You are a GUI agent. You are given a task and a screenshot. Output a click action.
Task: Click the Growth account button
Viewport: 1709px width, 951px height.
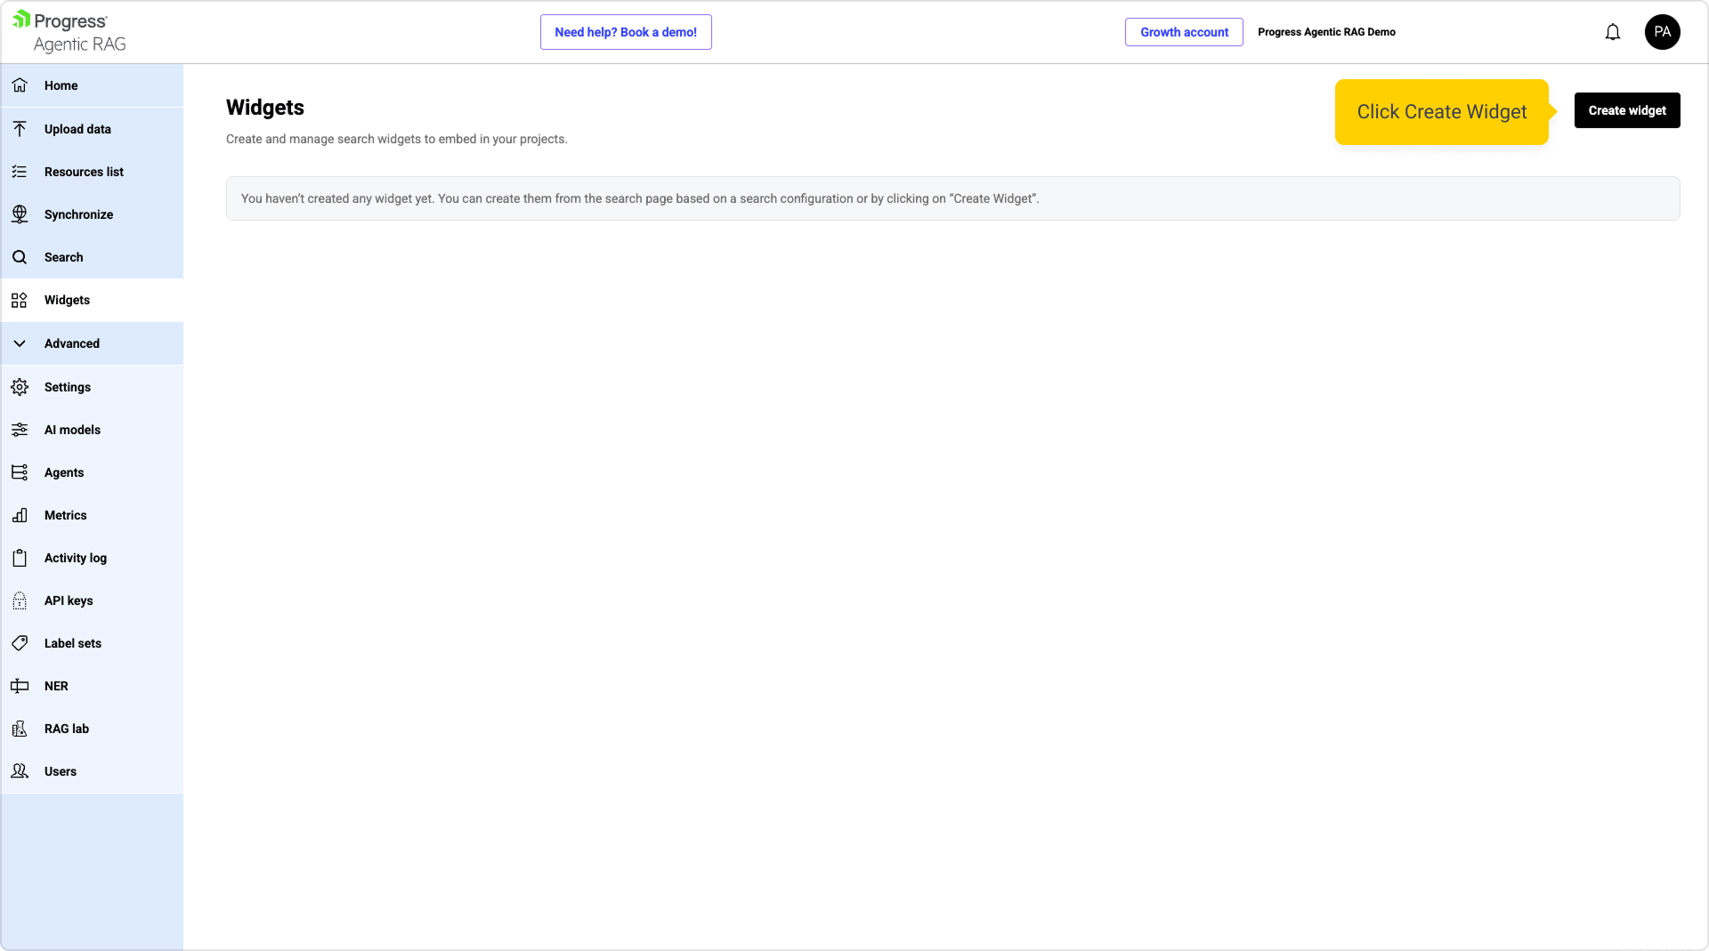[x=1184, y=32]
